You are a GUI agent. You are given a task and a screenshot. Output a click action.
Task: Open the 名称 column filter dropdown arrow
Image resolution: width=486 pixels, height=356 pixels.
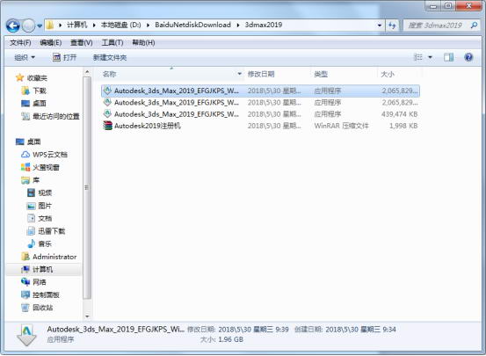(240, 74)
